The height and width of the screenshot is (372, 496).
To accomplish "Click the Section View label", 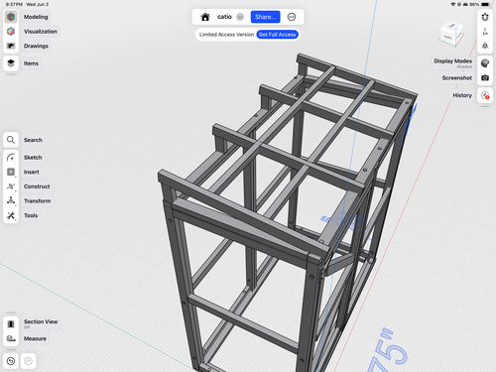I will (41, 321).
